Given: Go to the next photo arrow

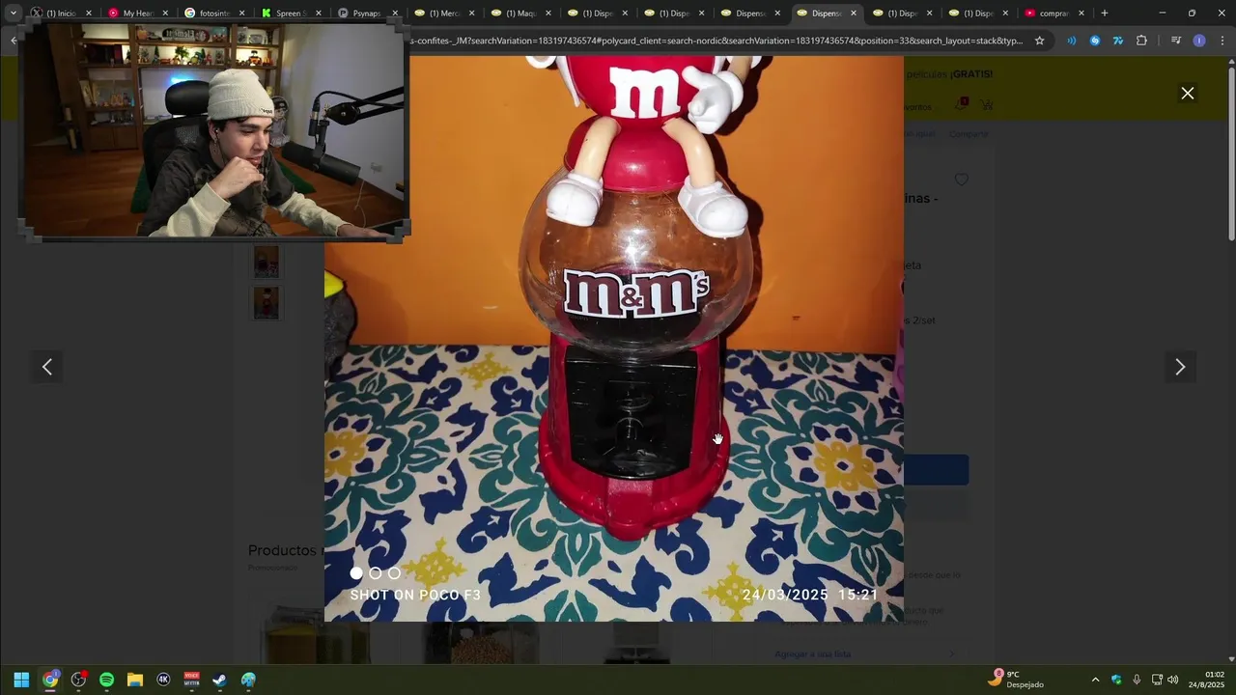Looking at the screenshot, I should tap(1180, 367).
